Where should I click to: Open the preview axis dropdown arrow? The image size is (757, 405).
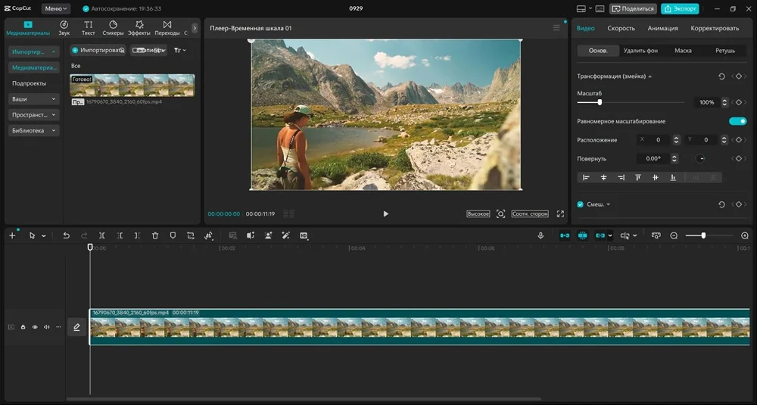[x=635, y=235]
